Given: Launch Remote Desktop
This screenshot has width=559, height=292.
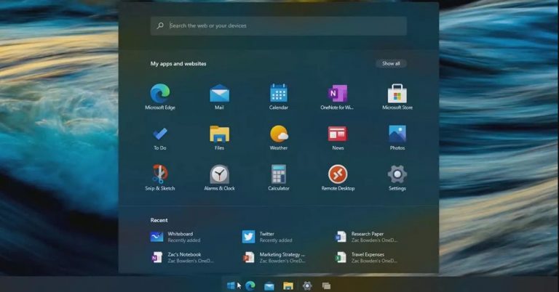Looking at the screenshot, I should (338, 178).
